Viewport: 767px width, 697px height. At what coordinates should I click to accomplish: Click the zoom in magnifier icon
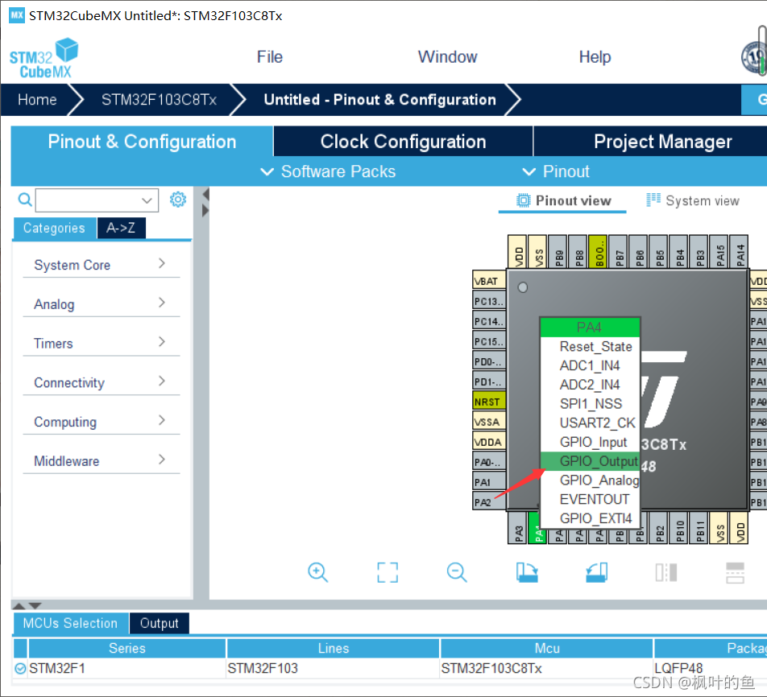pyautogui.click(x=318, y=572)
